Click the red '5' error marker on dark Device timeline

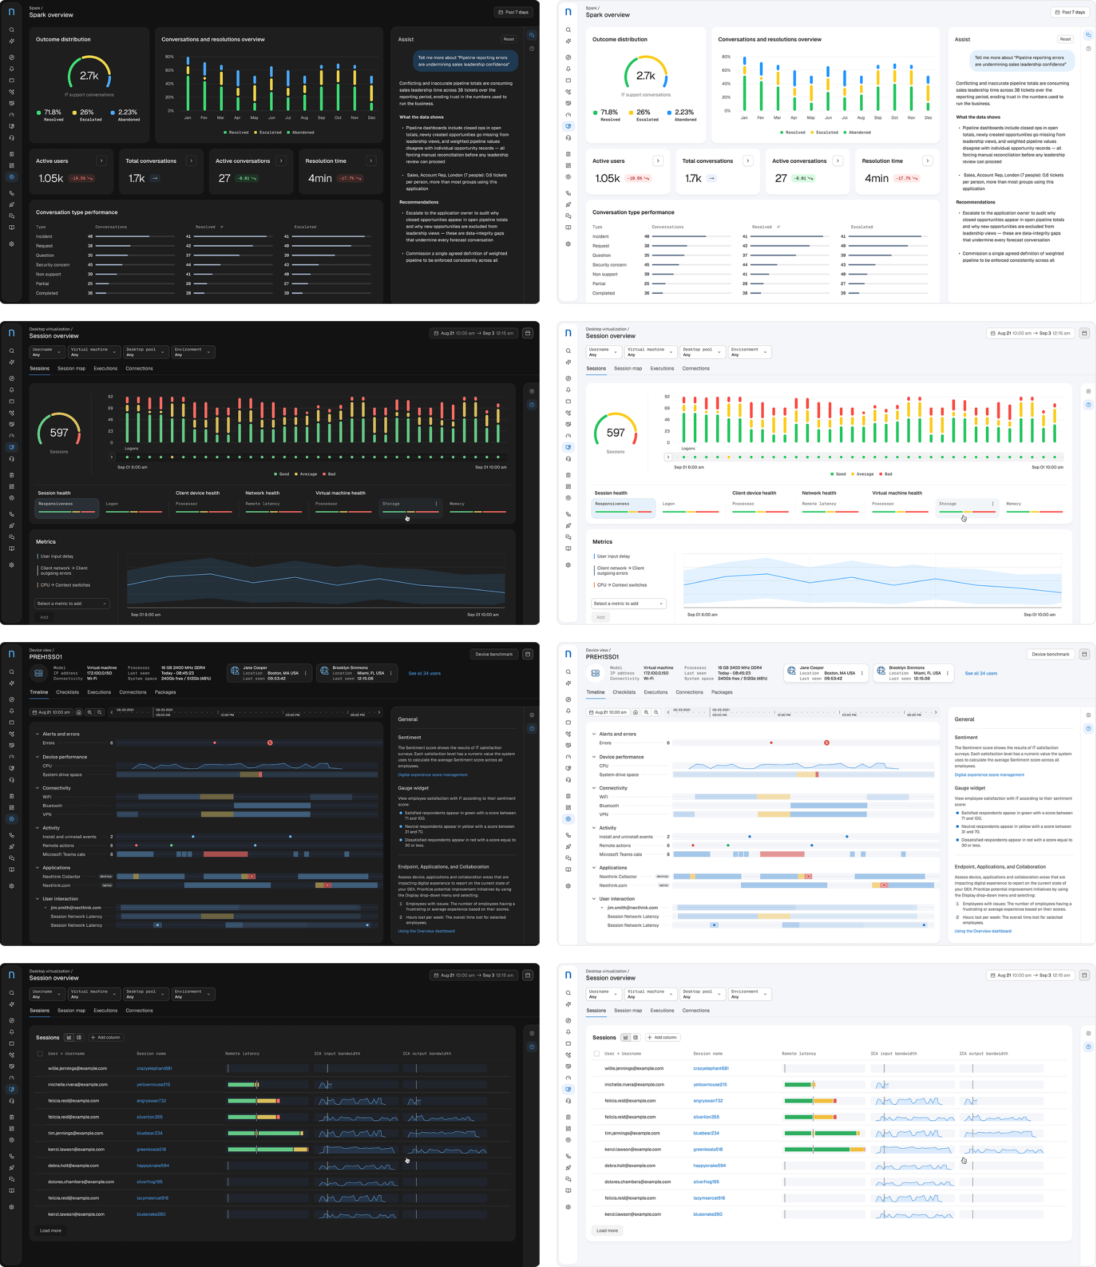pyautogui.click(x=270, y=743)
